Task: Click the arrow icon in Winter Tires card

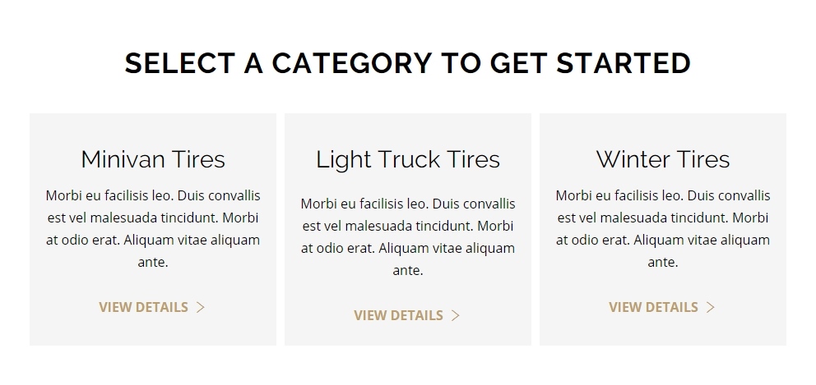Action: tap(711, 307)
